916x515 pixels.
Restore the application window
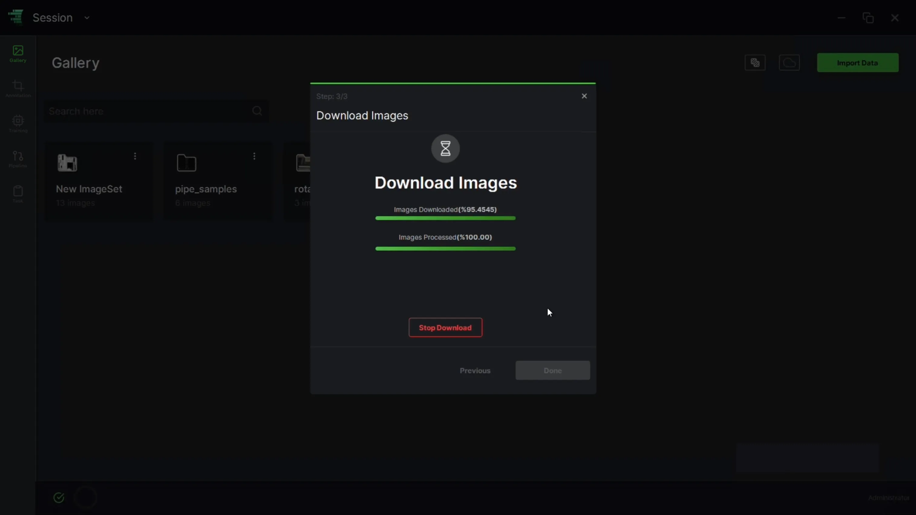pos(868,18)
